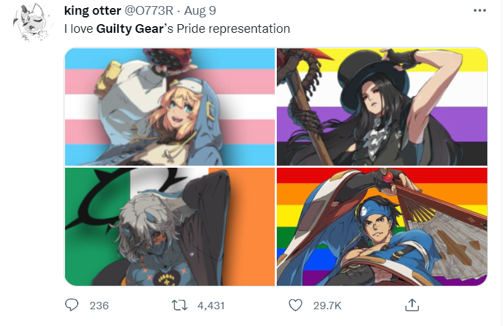
Task: Open the Aug 9 timestamp link
Action: [x=200, y=11]
